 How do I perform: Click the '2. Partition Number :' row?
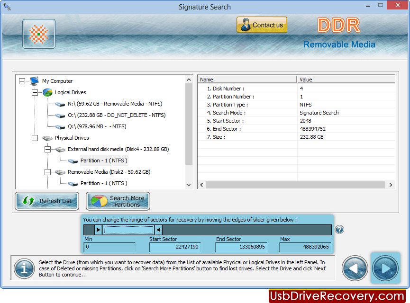click(296, 97)
